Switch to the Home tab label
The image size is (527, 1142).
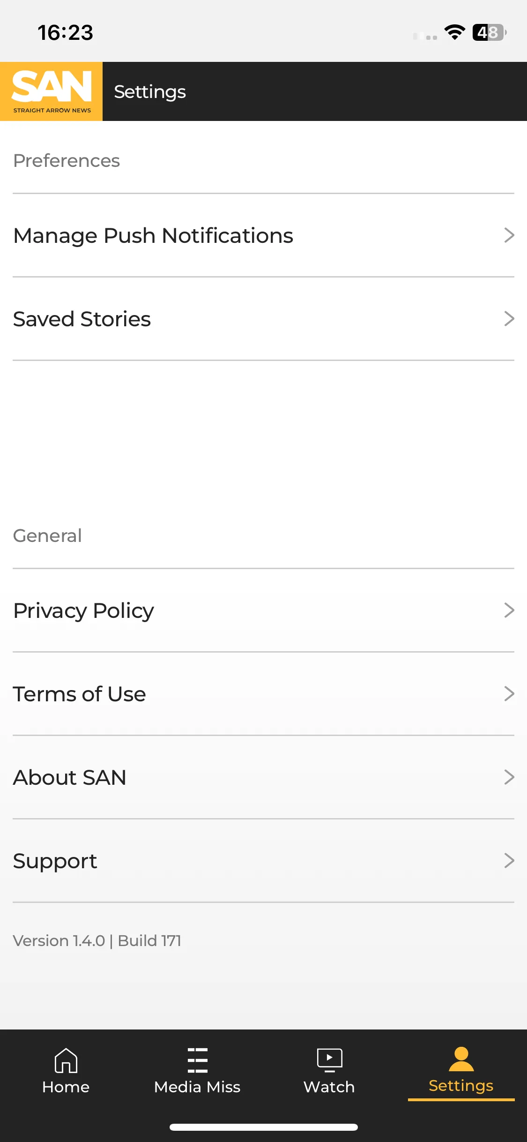click(66, 1087)
